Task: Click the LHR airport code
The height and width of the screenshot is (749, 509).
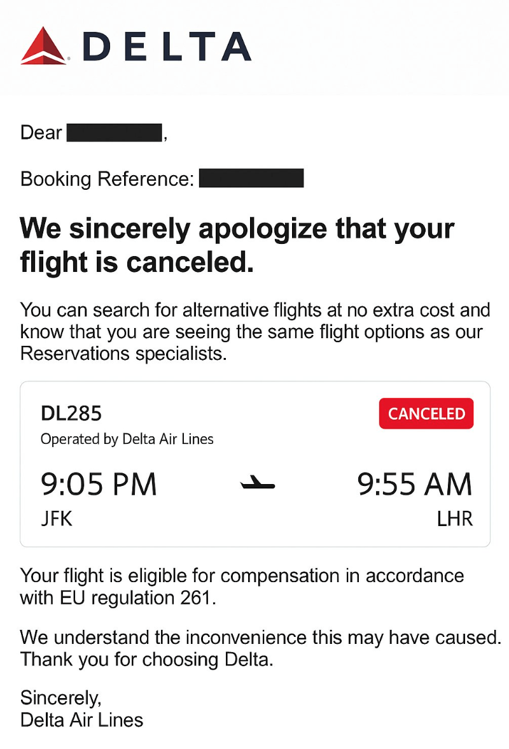Action: point(454,519)
